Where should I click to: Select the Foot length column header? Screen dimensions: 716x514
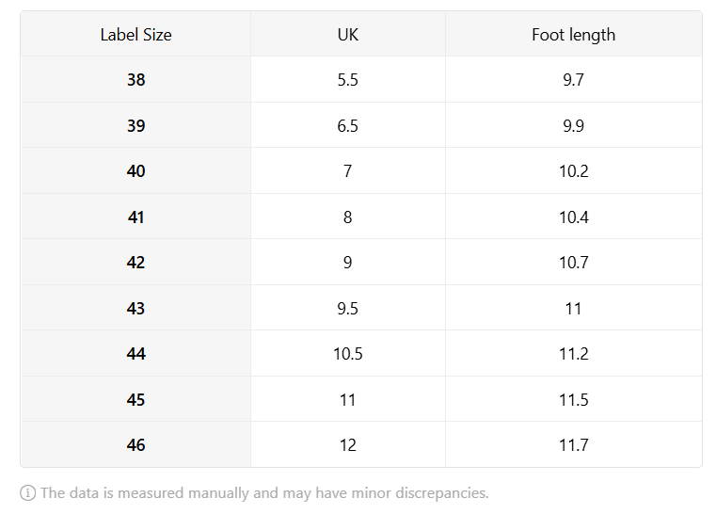pyautogui.click(x=574, y=34)
